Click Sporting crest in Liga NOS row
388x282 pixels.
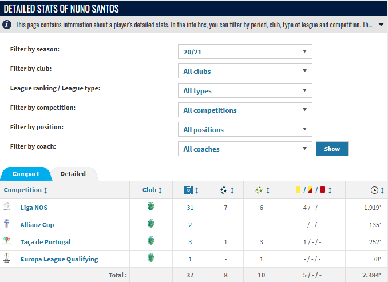pyautogui.click(x=151, y=206)
